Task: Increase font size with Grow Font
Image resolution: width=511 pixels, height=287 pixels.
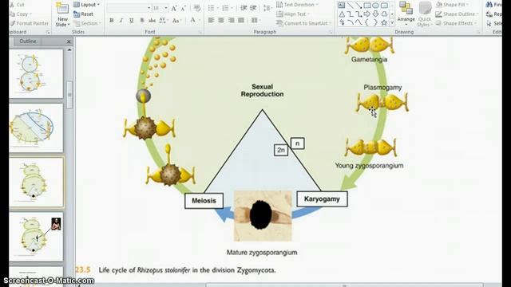Action: pyautogui.click(x=174, y=8)
